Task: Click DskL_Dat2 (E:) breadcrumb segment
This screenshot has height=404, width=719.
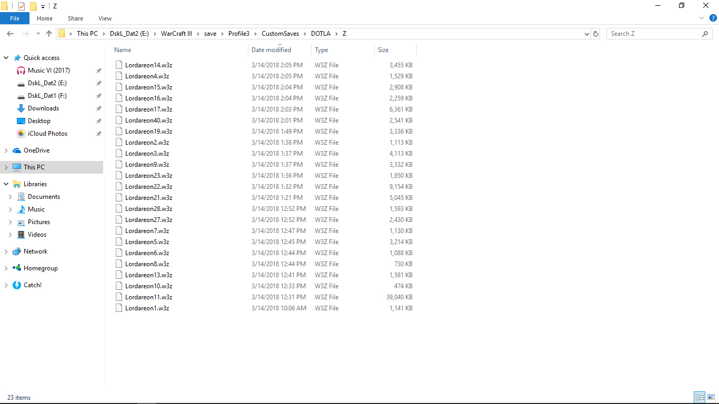Action: tap(129, 34)
